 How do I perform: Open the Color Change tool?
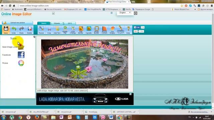73,30
